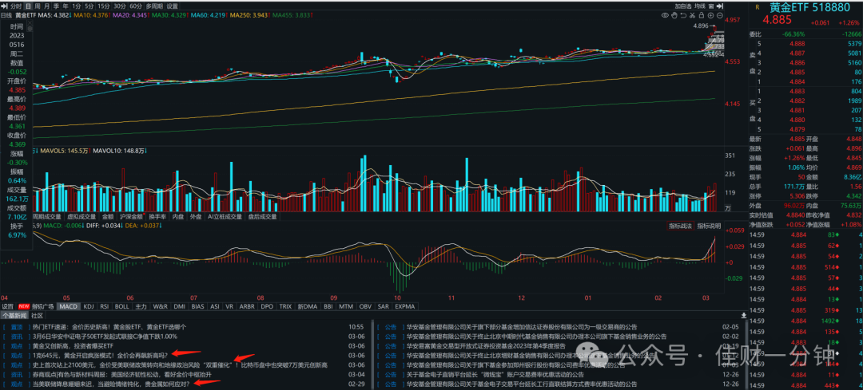
Task: Open the 个基新闻 news tab
Action: (x=14, y=316)
